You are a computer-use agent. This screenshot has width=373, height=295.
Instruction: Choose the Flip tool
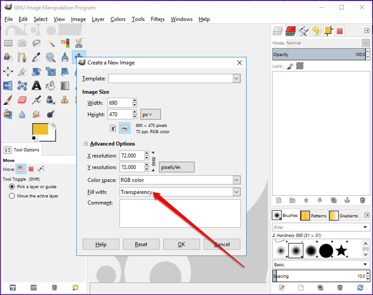click(8, 86)
